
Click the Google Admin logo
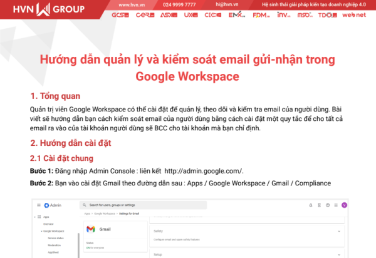(x=53, y=205)
